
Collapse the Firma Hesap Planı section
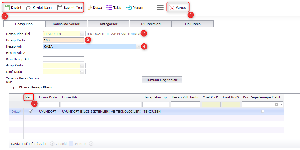tap(14, 88)
